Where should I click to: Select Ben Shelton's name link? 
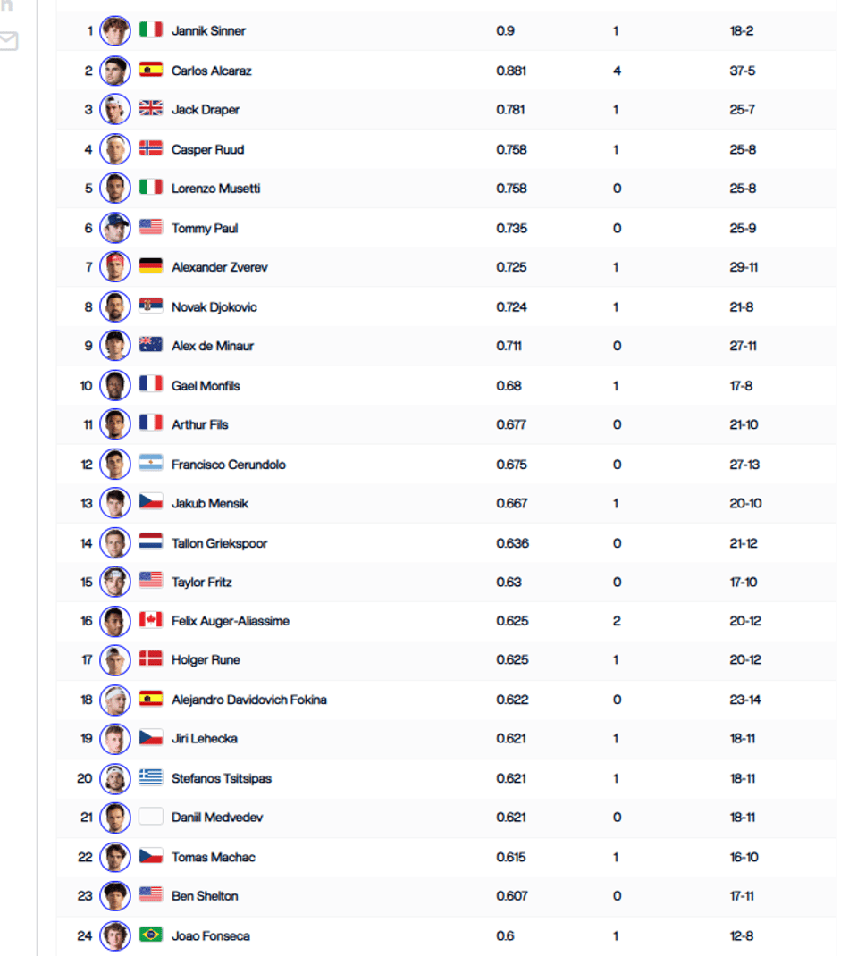205,895
